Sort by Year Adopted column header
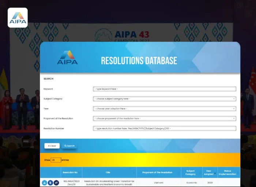 [210, 172]
